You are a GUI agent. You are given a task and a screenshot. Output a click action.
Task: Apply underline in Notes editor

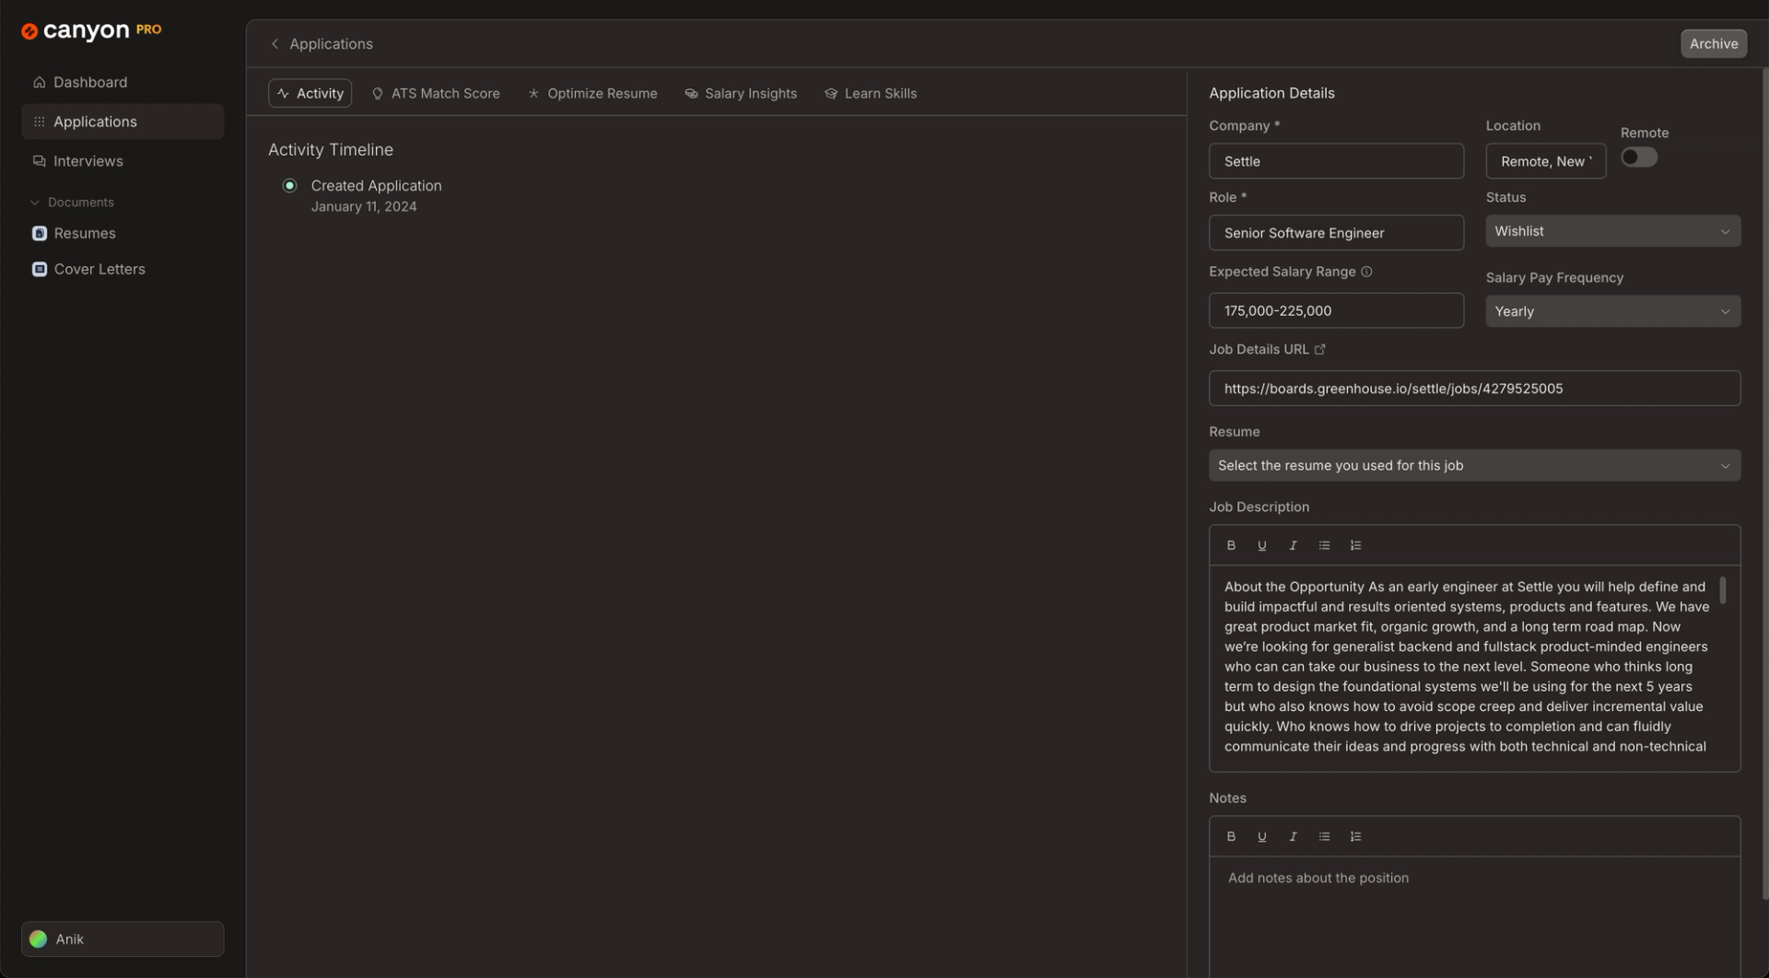pos(1262,836)
